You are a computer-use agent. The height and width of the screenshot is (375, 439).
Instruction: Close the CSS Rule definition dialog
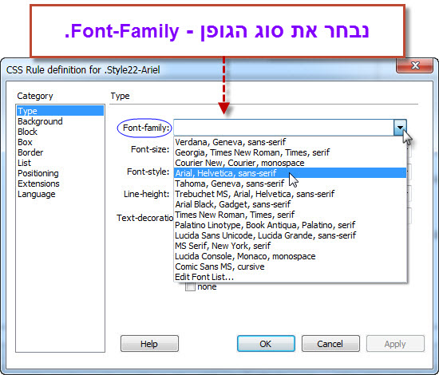[415, 65]
